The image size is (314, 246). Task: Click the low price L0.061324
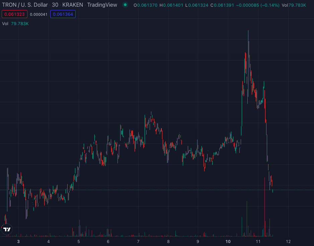tap(197, 5)
